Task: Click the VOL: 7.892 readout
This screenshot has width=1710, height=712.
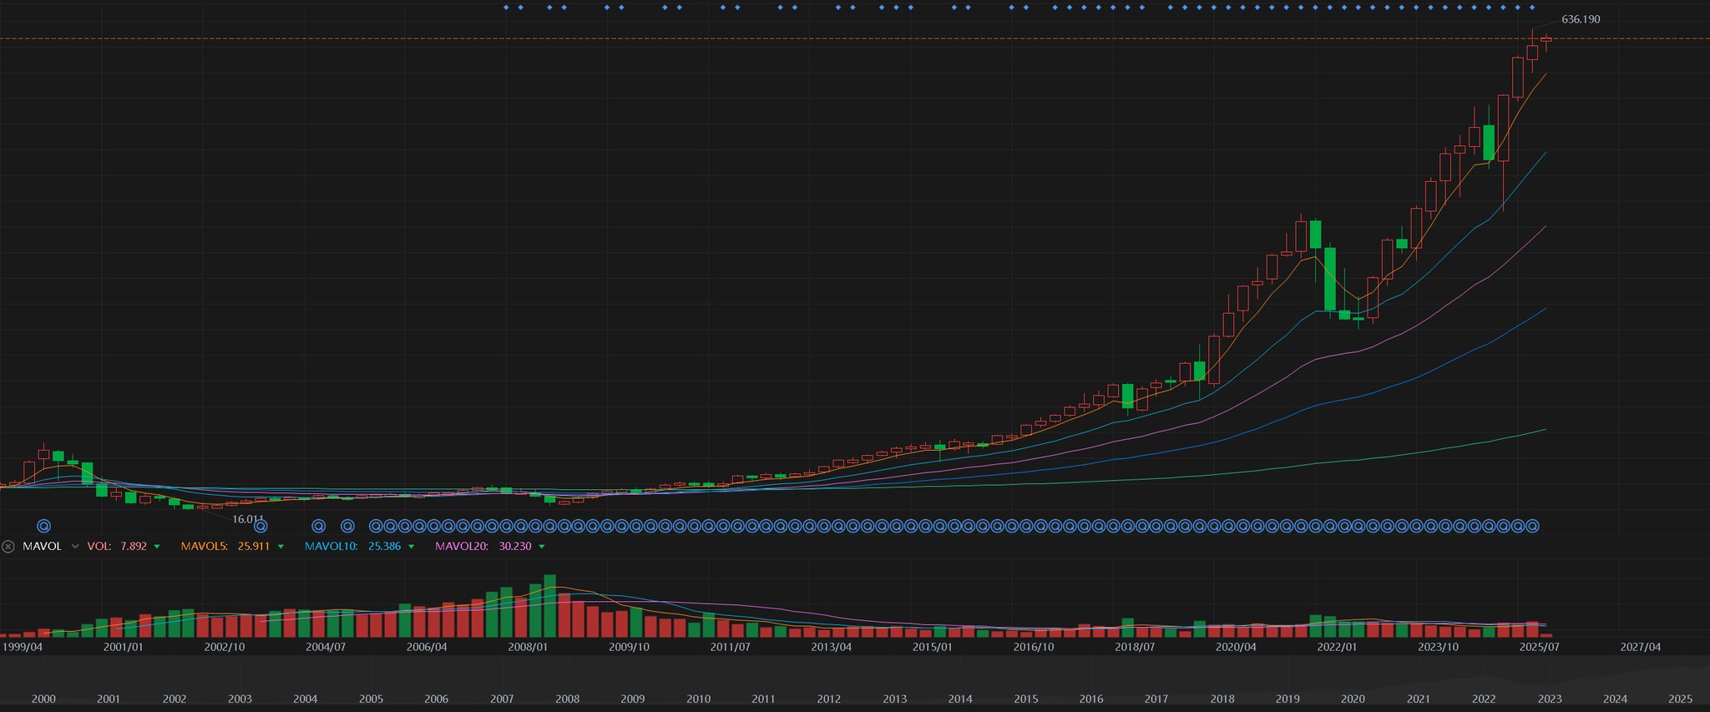Action: coord(117,547)
